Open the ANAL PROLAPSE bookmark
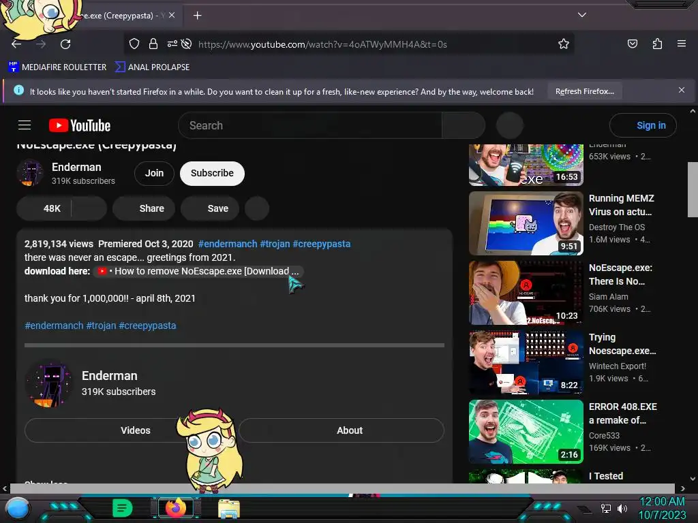Viewport: 698px width, 523px height. coord(152,67)
